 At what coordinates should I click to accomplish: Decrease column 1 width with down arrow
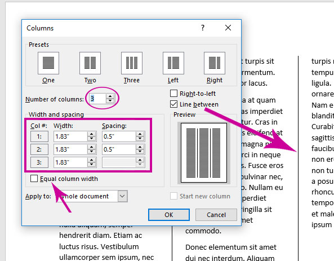(x=91, y=139)
